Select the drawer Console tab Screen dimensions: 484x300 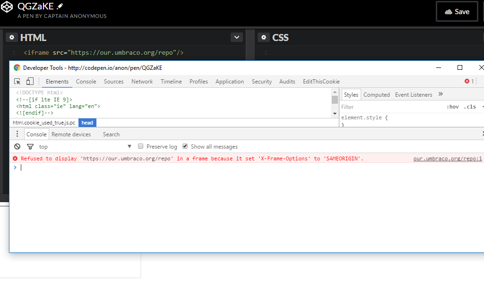pyautogui.click(x=36, y=134)
